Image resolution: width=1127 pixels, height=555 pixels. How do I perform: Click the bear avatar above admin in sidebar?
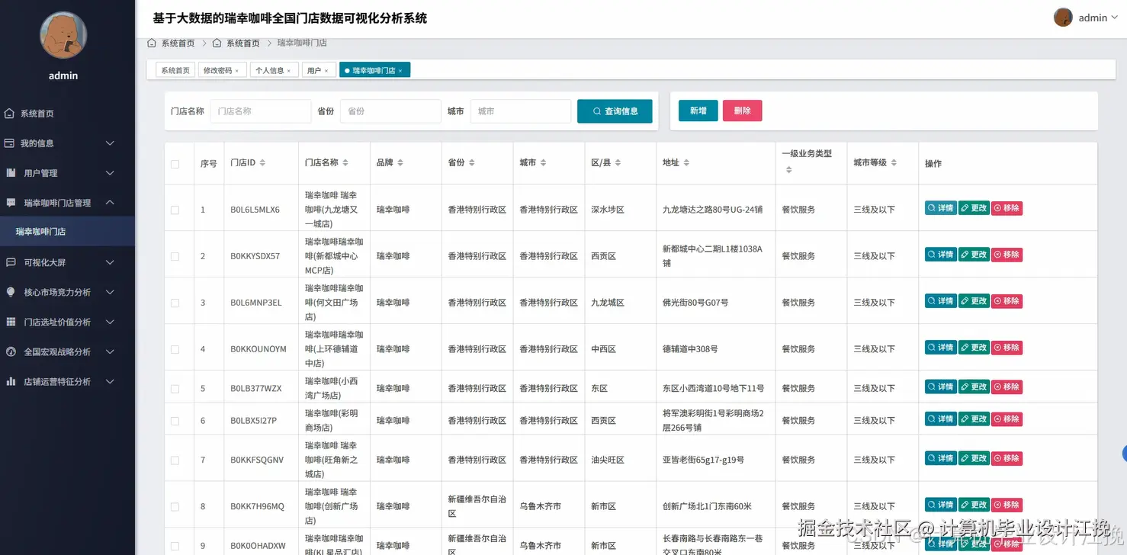(63, 35)
